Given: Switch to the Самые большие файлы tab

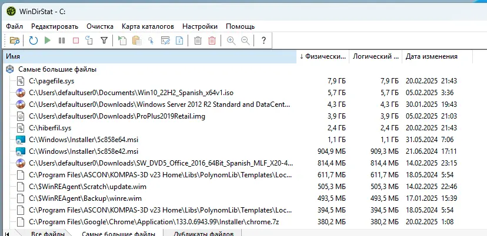Looking at the screenshot, I should point(118,233).
